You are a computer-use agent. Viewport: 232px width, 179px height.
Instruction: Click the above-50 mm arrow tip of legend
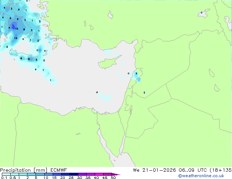pyautogui.click(x=116, y=174)
